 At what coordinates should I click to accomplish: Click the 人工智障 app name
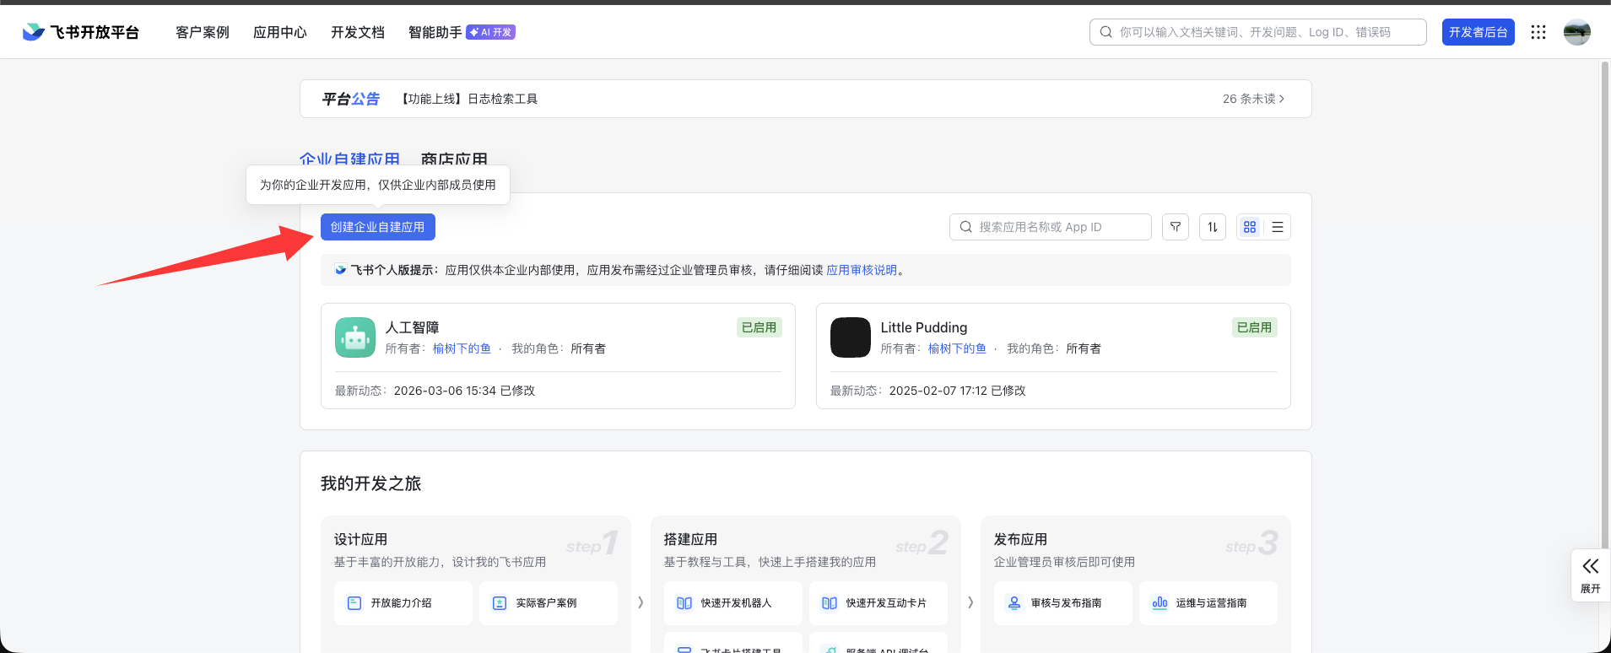(412, 327)
